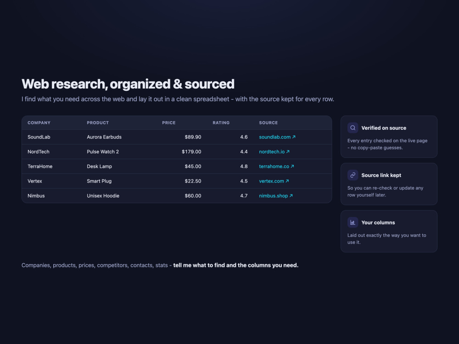Click the bold tell me what to find text

click(235, 265)
